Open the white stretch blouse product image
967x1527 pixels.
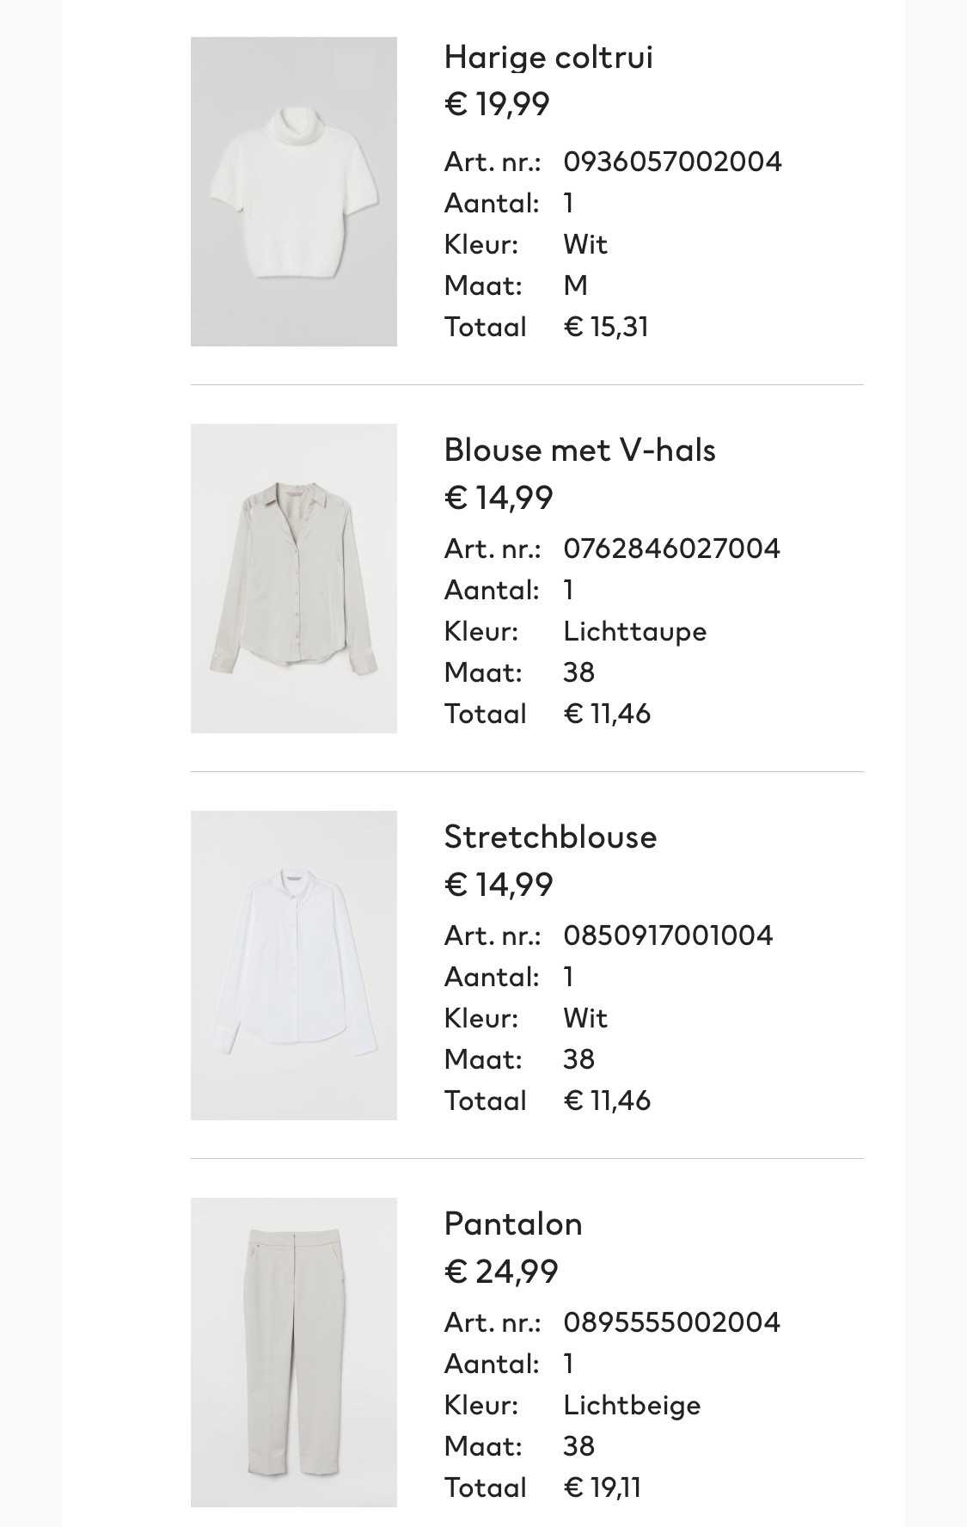(x=294, y=966)
